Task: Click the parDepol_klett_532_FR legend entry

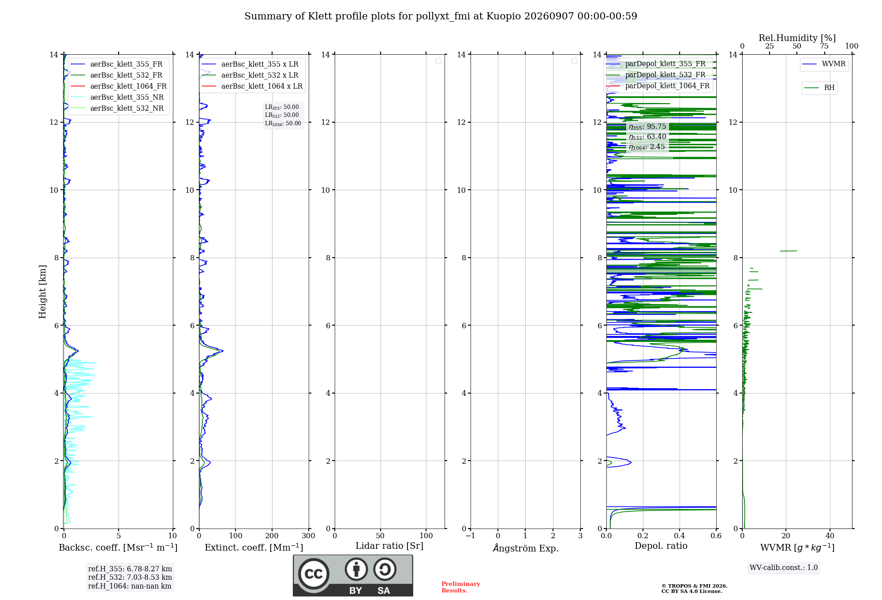Action: tap(656, 75)
